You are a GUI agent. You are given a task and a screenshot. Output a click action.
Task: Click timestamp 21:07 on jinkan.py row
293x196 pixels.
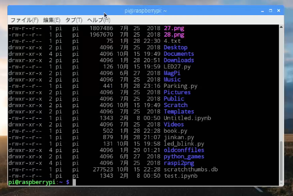click(152, 137)
